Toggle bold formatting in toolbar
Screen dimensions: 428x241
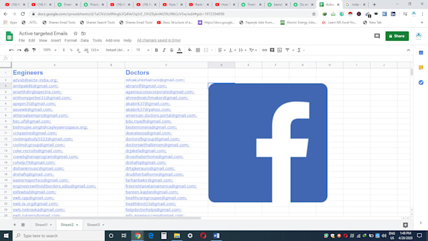pos(156,50)
